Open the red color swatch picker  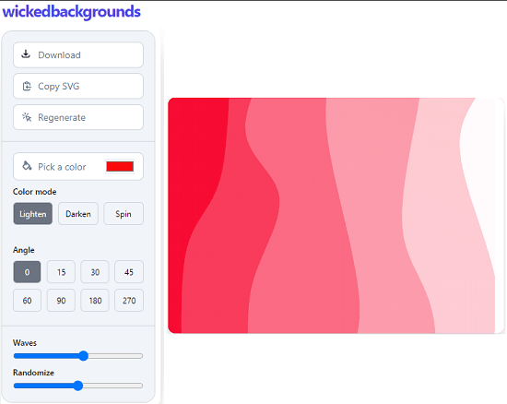point(120,166)
